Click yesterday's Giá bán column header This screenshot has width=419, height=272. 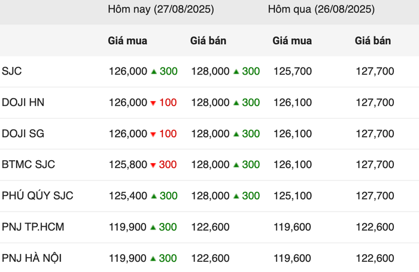coord(373,41)
